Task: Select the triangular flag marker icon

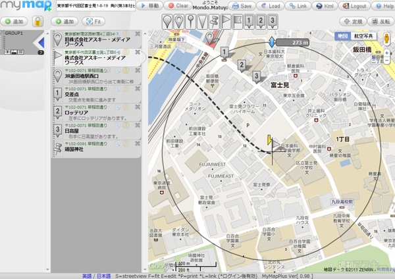Action: (x=226, y=22)
